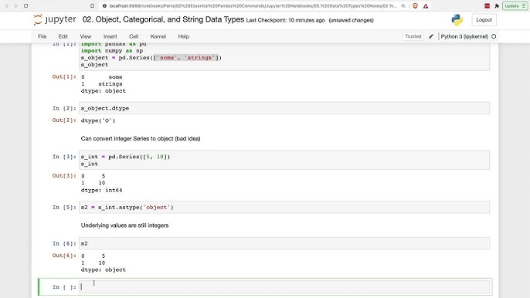The height and width of the screenshot is (298, 530).
Task: Expand the Insert menu
Action: [110, 36]
